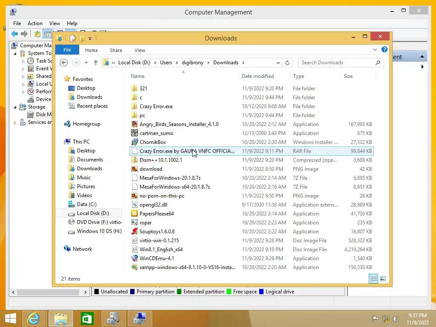This screenshot has height=327, width=436.
Task: Click Computer Management back arrow toolbar icon
Action: click(x=14, y=34)
